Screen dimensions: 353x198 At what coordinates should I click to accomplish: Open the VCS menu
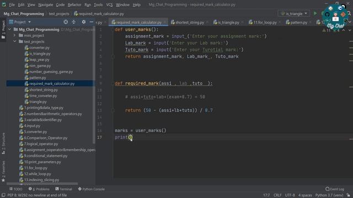click(x=109, y=4)
